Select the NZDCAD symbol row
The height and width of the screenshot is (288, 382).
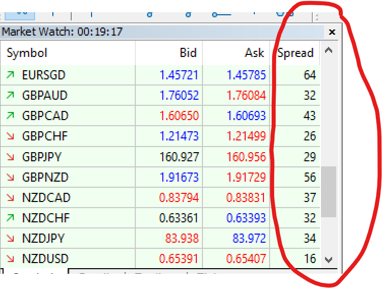(x=160, y=197)
